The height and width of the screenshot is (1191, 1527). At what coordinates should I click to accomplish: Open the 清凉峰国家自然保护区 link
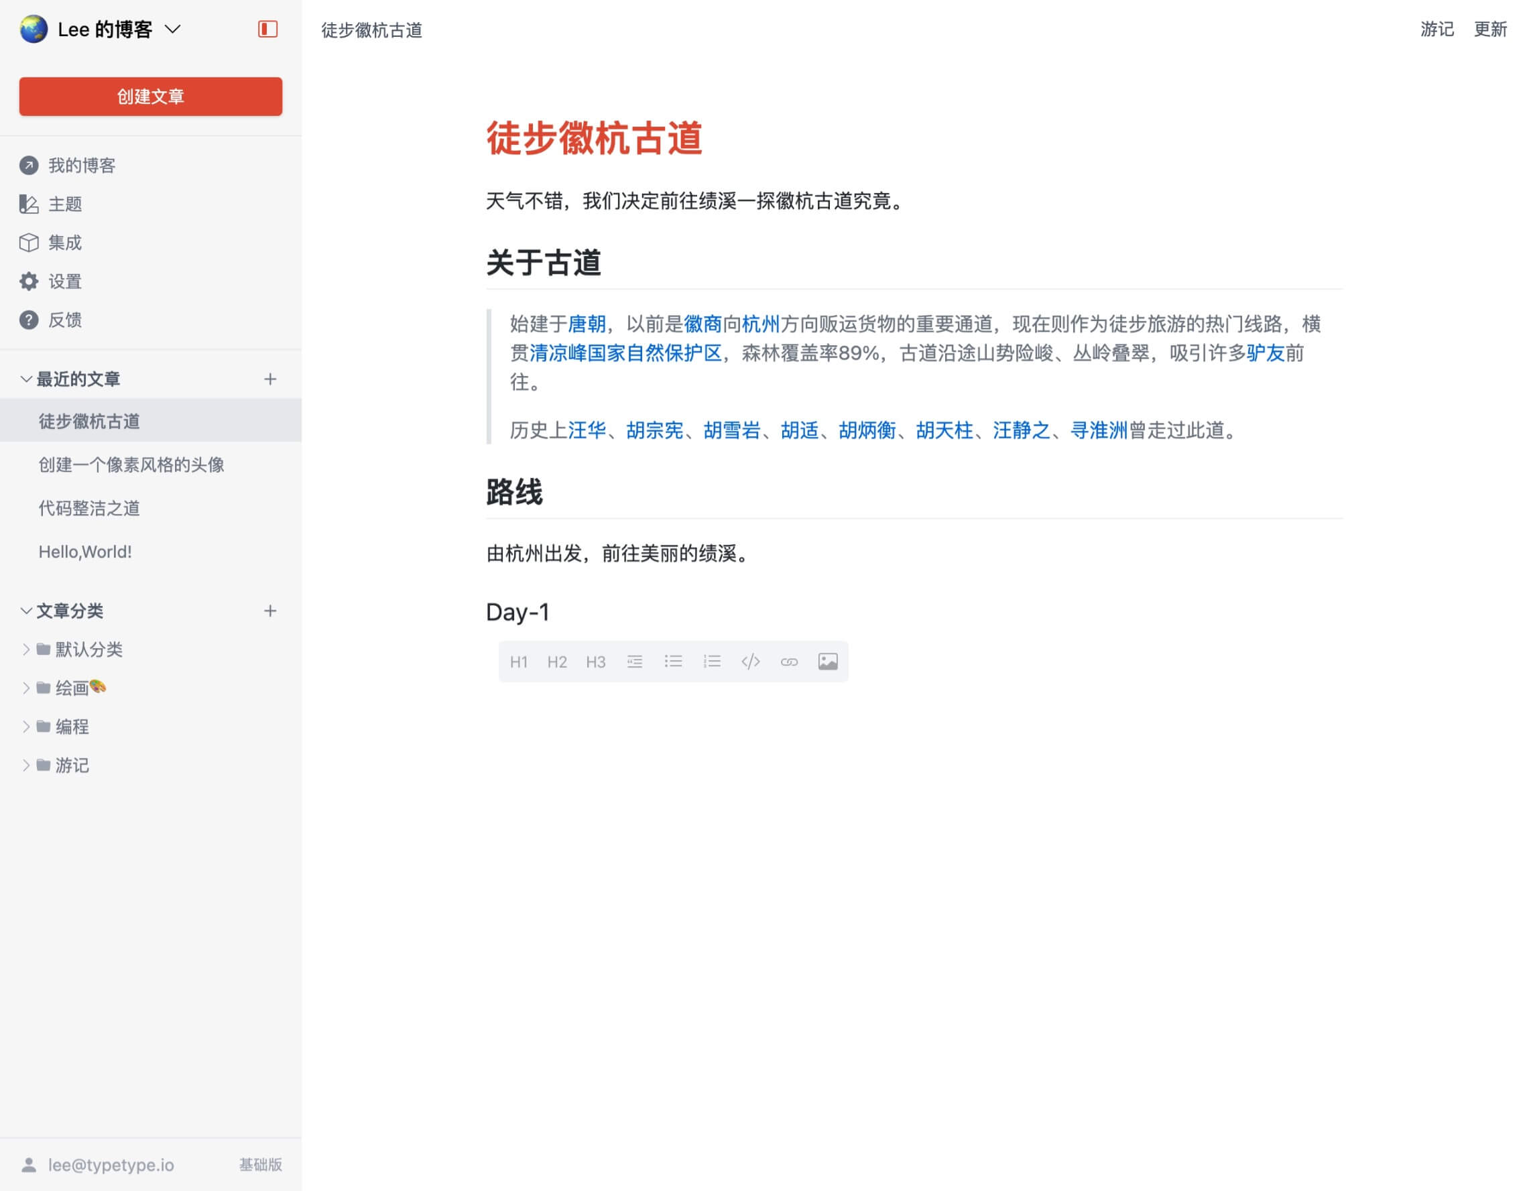pos(625,353)
